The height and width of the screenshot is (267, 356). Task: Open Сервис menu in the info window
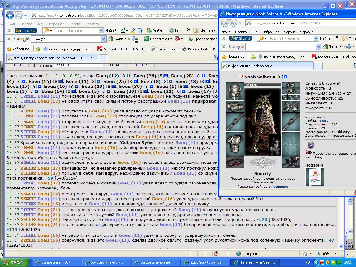(290, 32)
